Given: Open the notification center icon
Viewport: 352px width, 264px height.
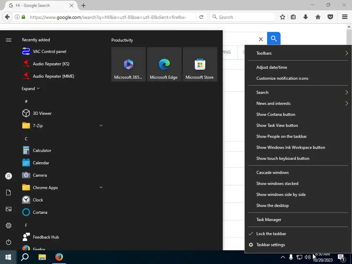Looking at the screenshot, I should coord(341,258).
